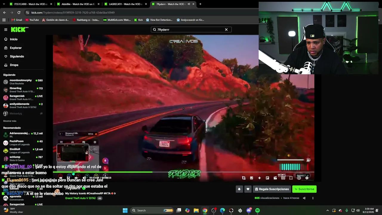Open Discord from the taskbar
382x215 pixels.
[249, 211]
